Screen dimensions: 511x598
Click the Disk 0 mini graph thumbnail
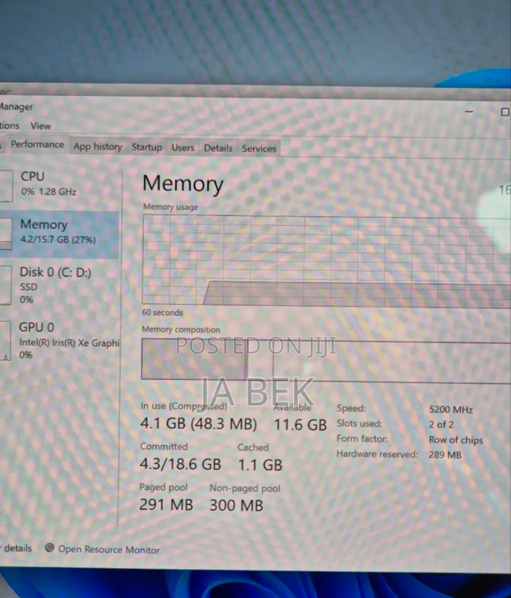6,285
